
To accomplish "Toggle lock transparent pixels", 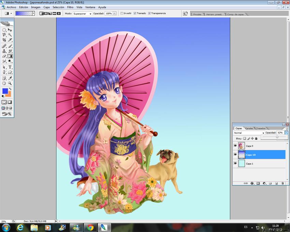I will [245, 139].
